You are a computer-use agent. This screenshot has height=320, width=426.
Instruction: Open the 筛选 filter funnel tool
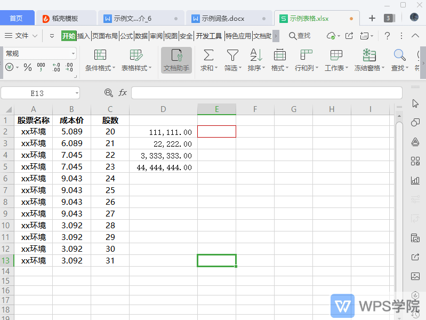point(232,55)
